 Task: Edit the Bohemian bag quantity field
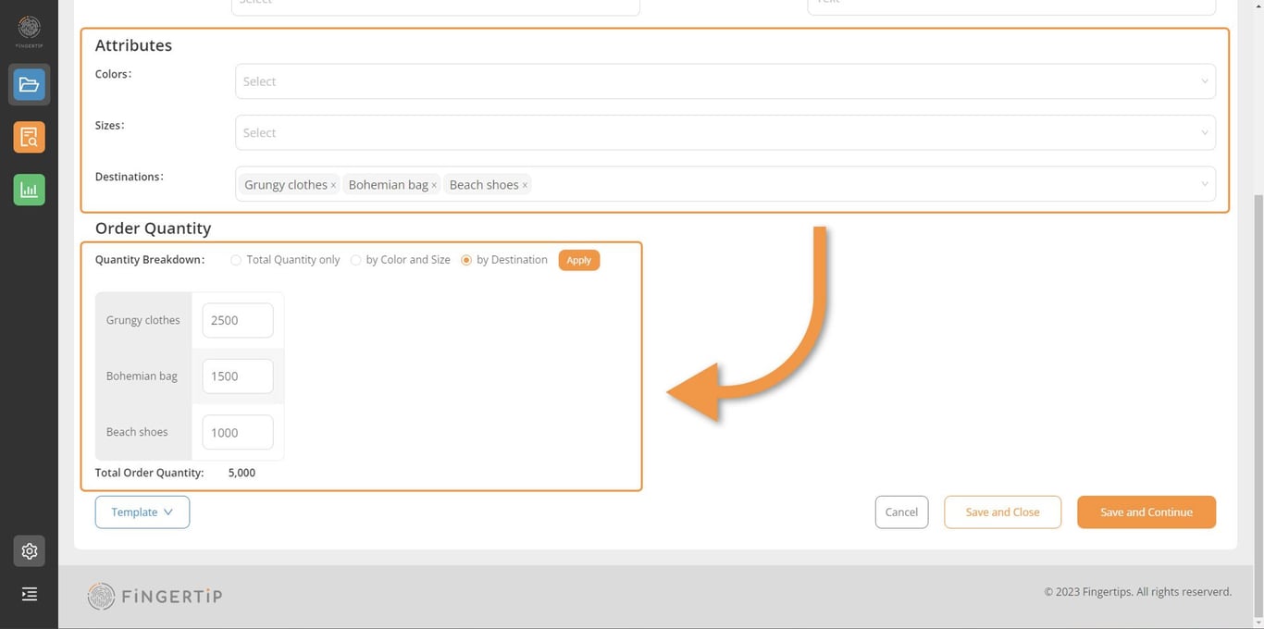click(238, 376)
